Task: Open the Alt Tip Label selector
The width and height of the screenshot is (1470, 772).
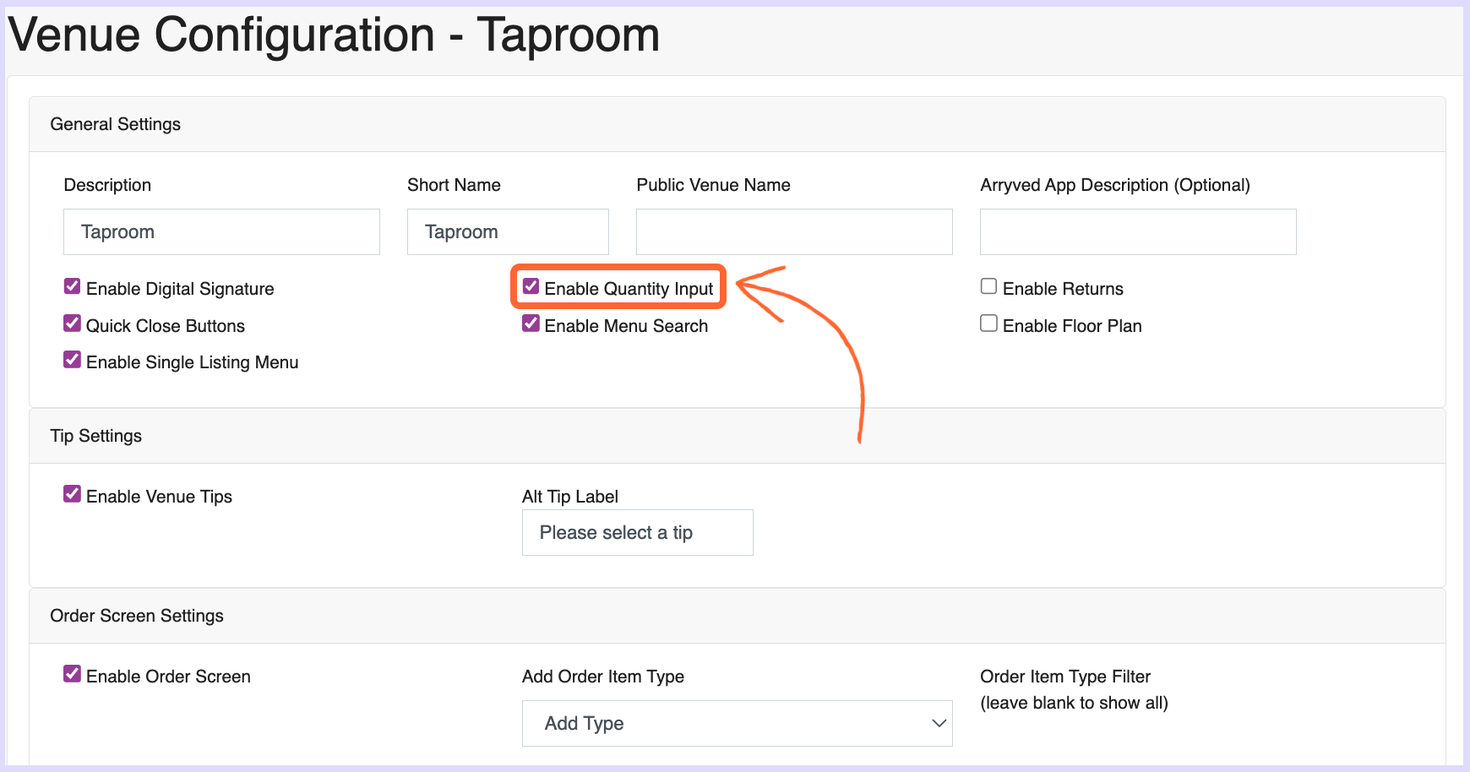Action: (637, 533)
